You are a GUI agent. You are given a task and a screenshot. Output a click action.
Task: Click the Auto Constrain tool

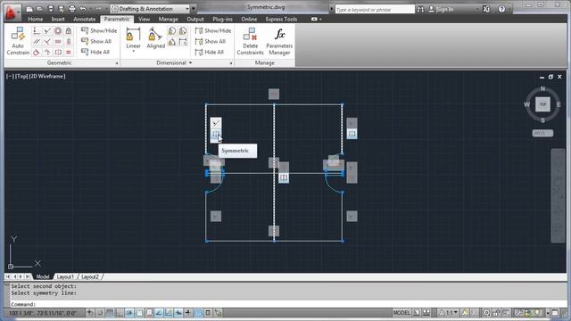pyautogui.click(x=18, y=41)
